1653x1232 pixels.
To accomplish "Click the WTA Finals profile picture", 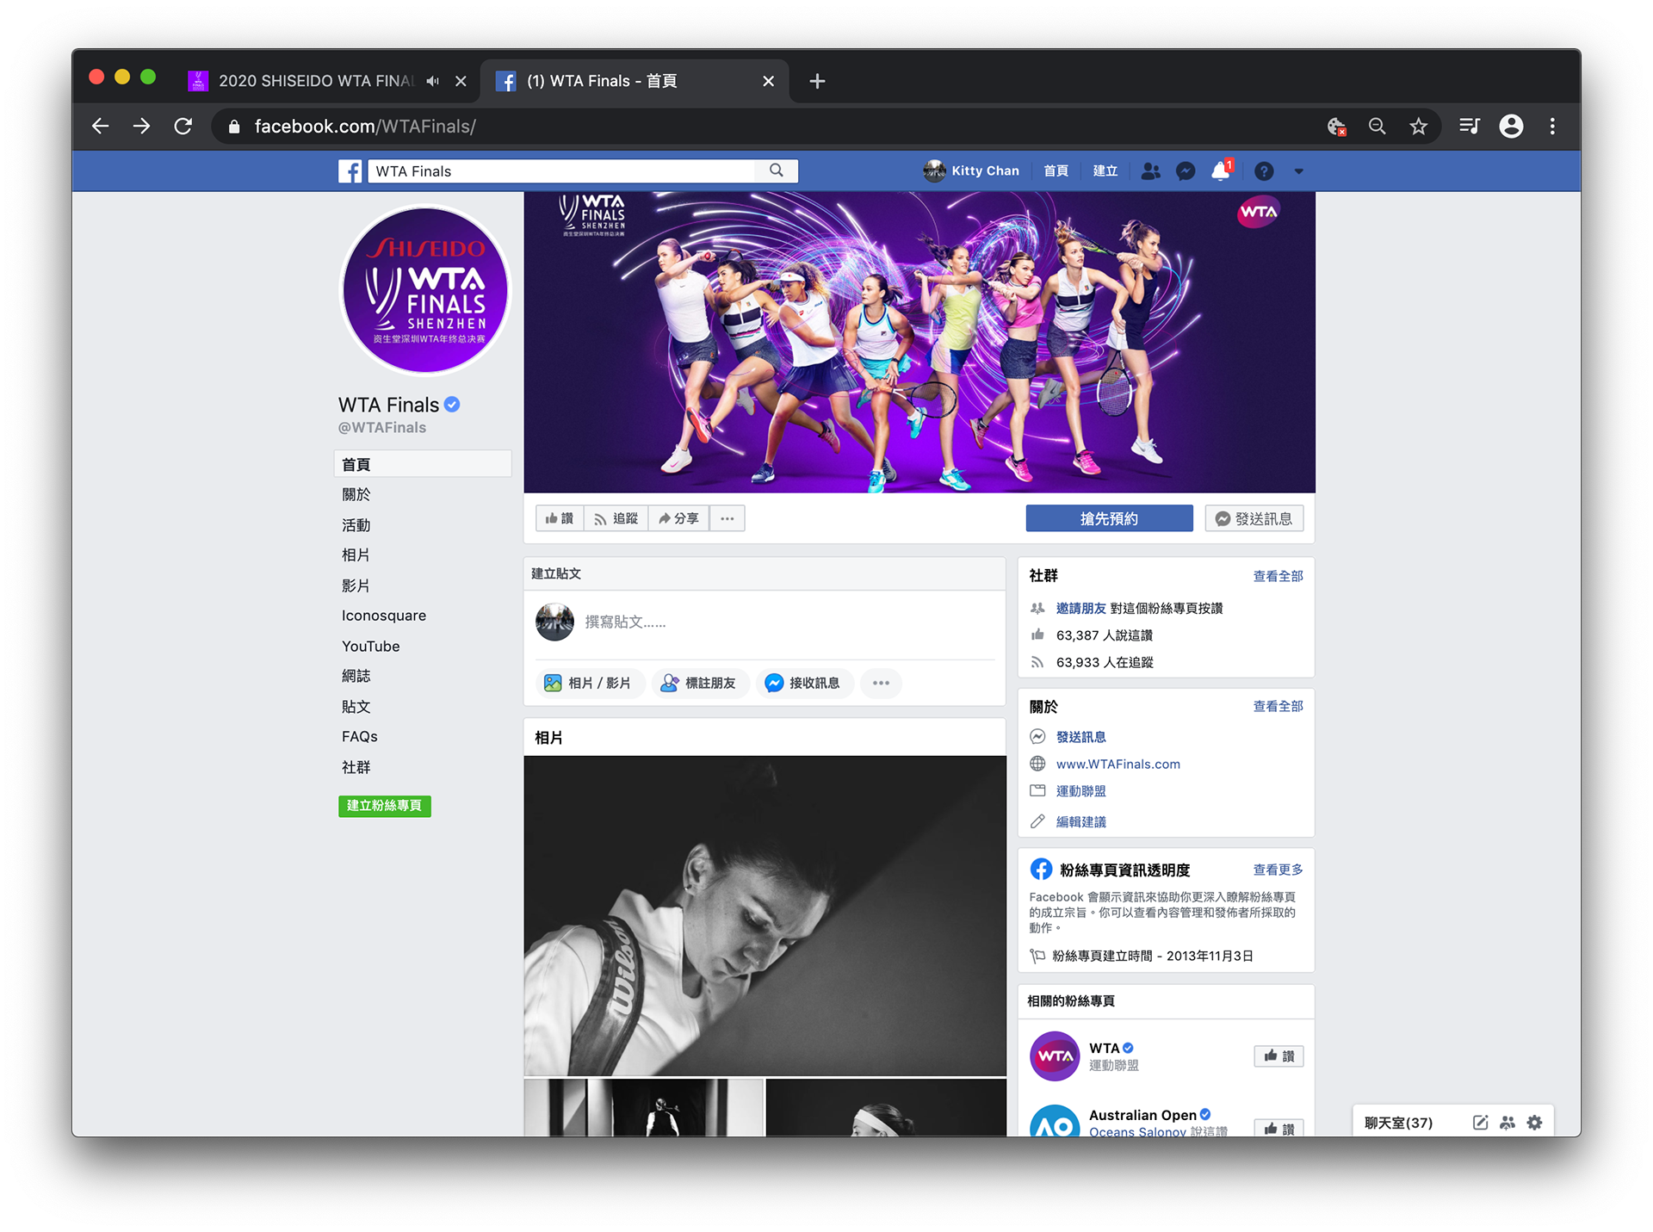I will point(425,290).
